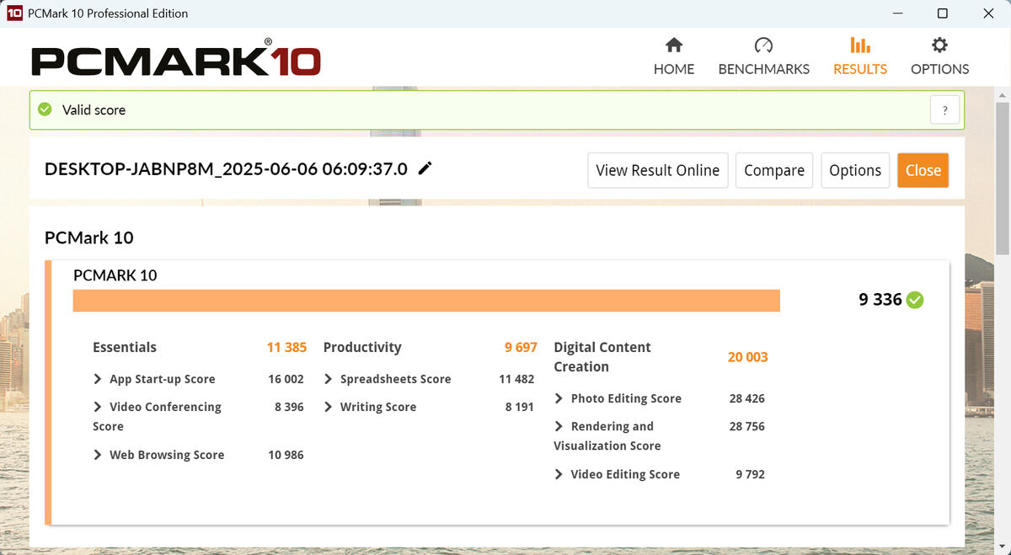Click the question mark help button
This screenshot has height=555, width=1011.
point(945,110)
